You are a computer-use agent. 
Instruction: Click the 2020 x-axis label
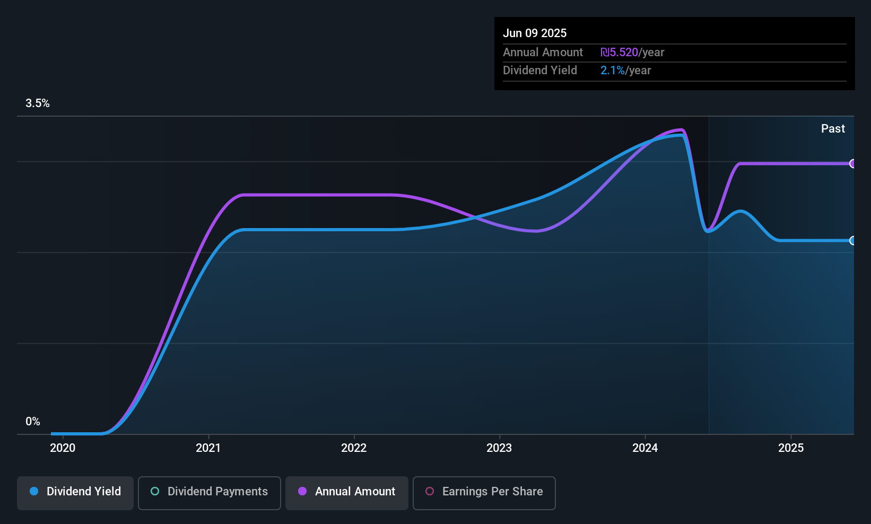[63, 448]
